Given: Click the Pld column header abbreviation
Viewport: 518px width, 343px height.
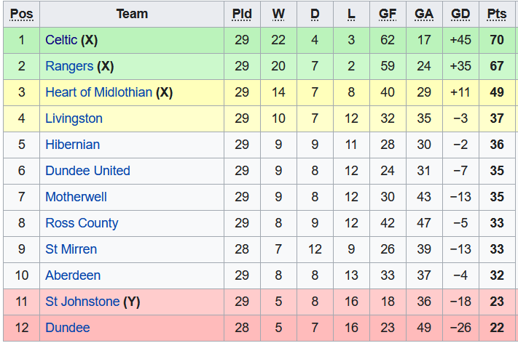Looking at the screenshot, I should pos(242,14).
